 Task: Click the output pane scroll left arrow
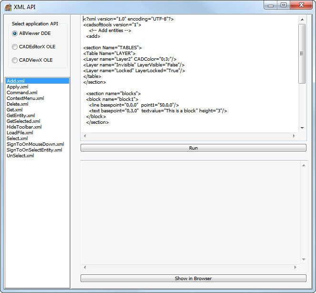pos(85,267)
